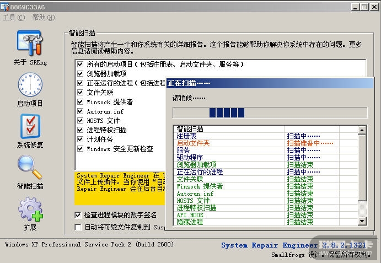Click the Windows XP Professional status text
The image size is (381, 263).
[x=89, y=244]
